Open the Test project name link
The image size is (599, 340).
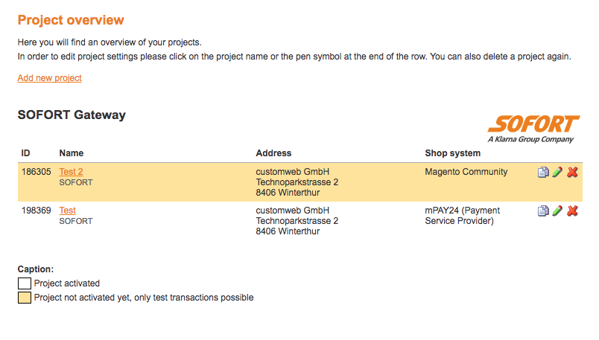pyautogui.click(x=67, y=211)
